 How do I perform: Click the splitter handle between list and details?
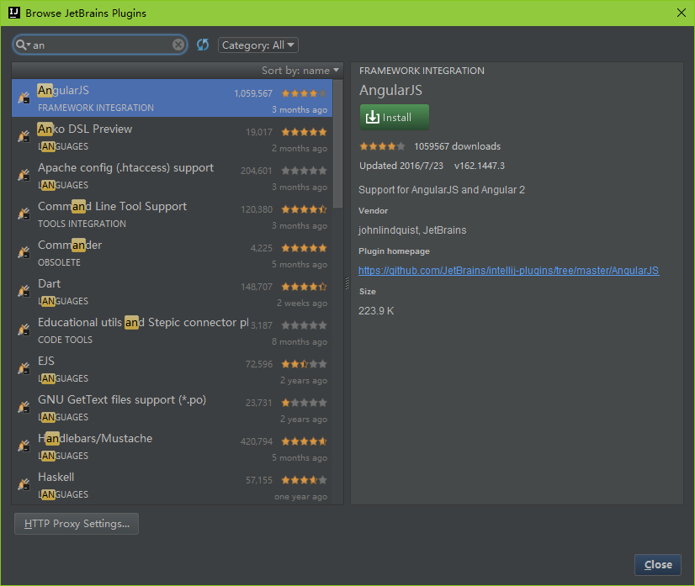click(347, 283)
